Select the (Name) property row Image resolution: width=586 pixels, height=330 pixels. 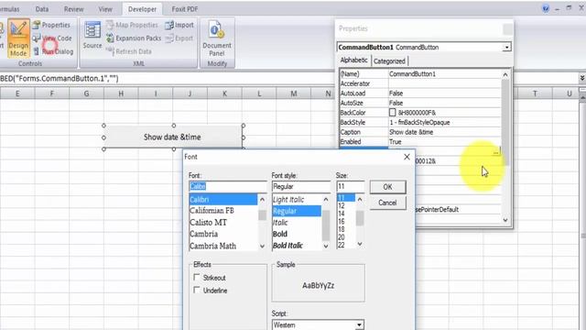[x=420, y=74]
